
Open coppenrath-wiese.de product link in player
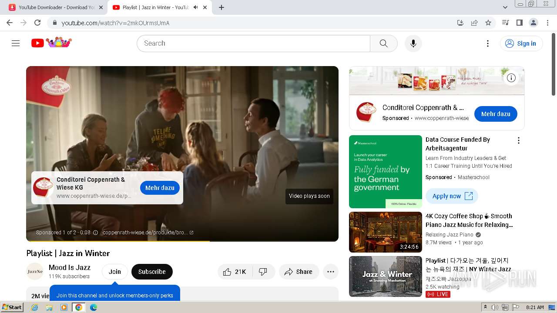tap(148, 233)
